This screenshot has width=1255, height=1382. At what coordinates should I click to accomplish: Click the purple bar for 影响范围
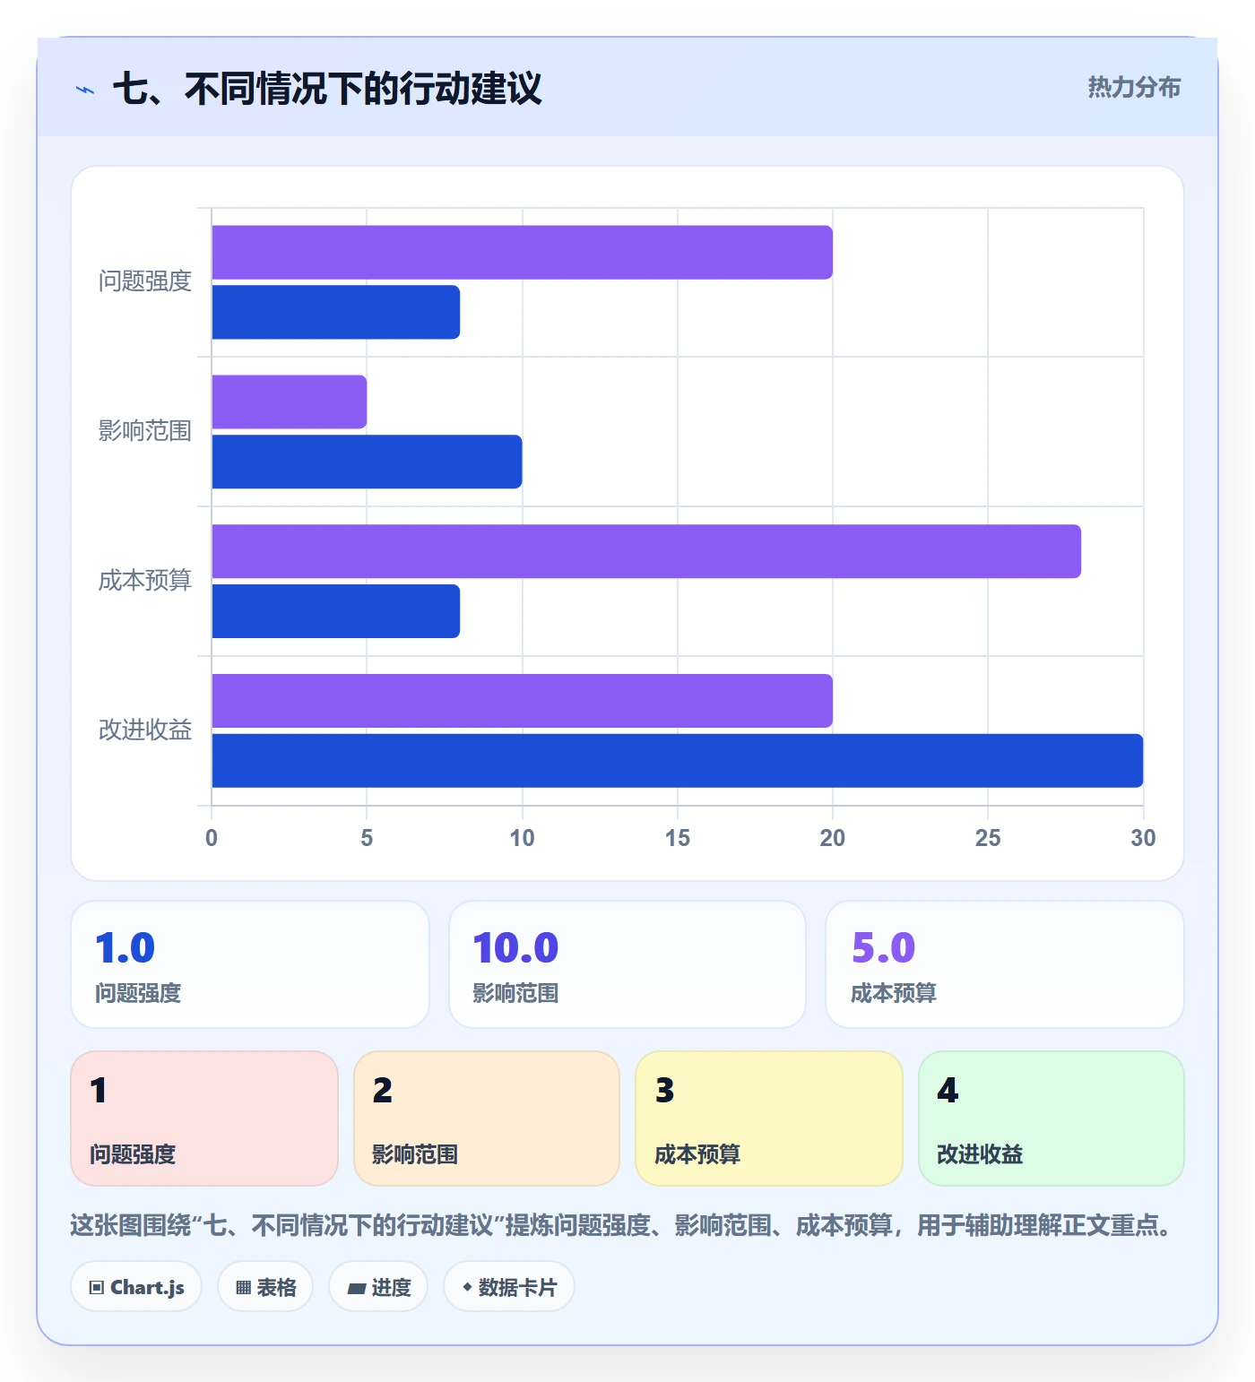(290, 402)
